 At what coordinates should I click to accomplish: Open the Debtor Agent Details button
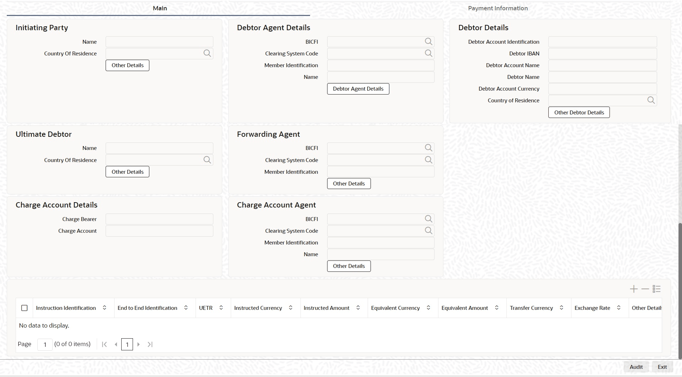coord(358,89)
